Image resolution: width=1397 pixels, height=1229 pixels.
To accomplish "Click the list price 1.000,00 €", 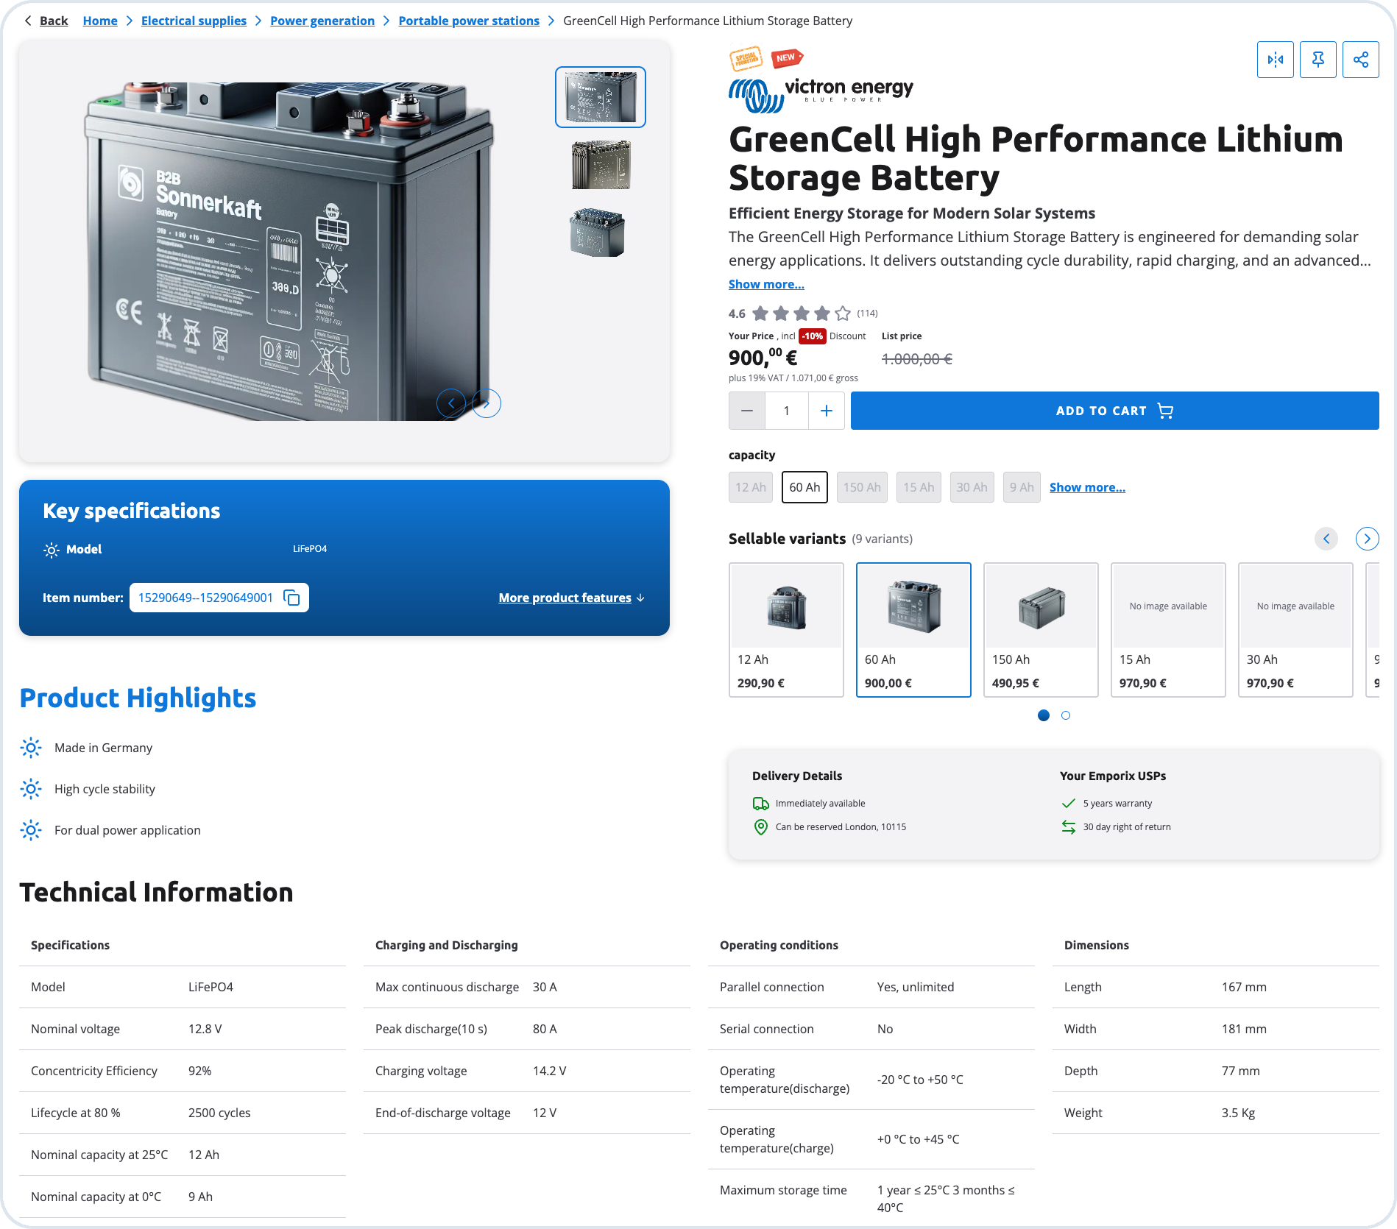I will pos(917,359).
